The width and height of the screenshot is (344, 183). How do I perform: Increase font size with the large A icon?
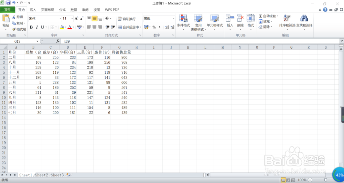click(x=76, y=19)
